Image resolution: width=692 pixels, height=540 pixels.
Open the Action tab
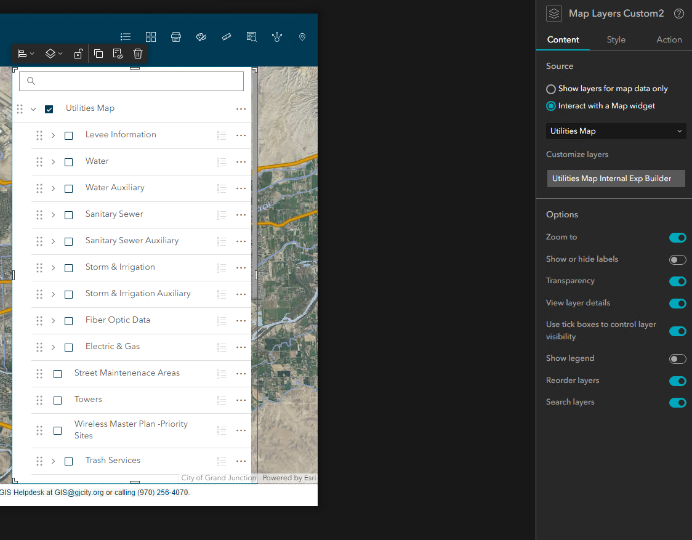pyautogui.click(x=669, y=39)
